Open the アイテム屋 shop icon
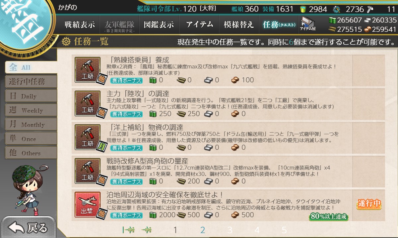Viewport: 398px width, 238px height. click(307, 24)
